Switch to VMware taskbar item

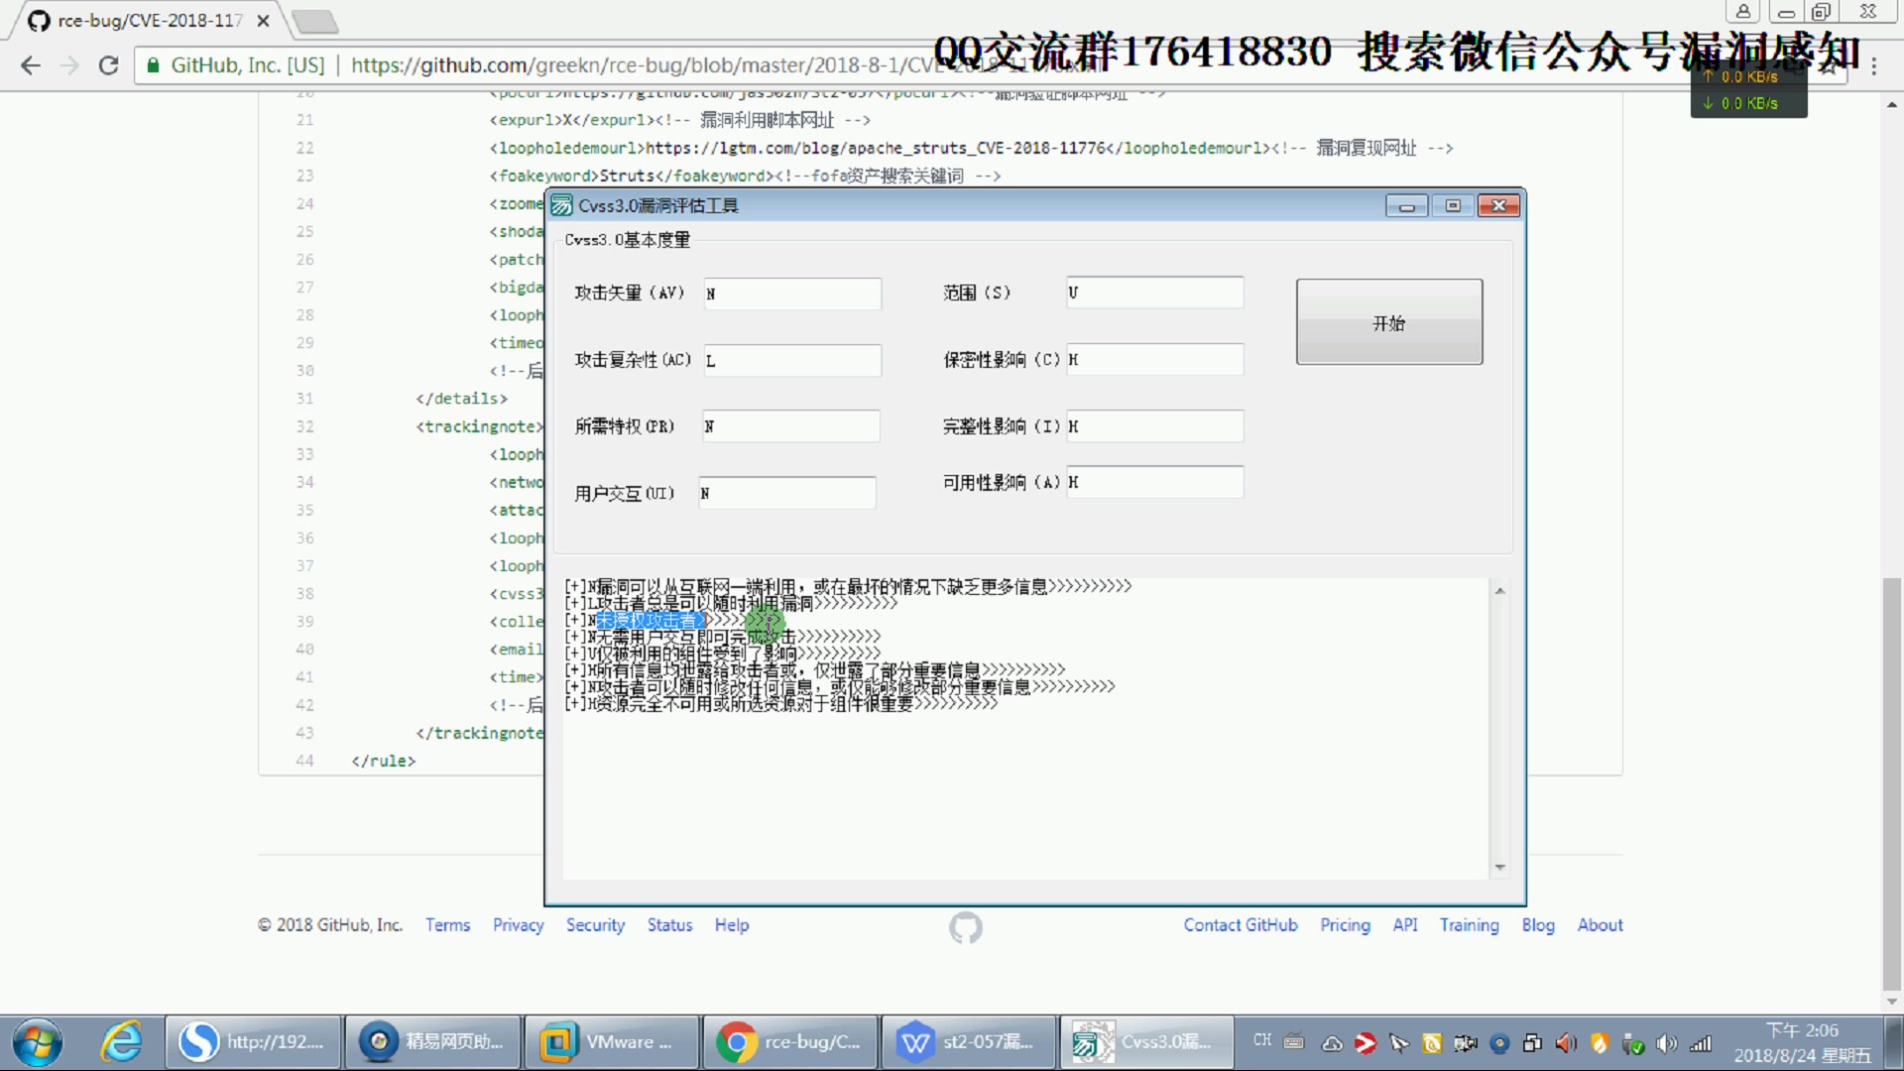pos(611,1042)
